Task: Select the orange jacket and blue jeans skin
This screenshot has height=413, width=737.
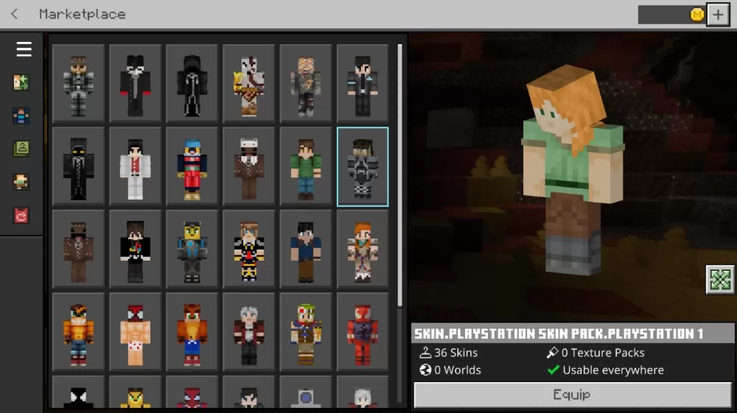Action: 78,332
